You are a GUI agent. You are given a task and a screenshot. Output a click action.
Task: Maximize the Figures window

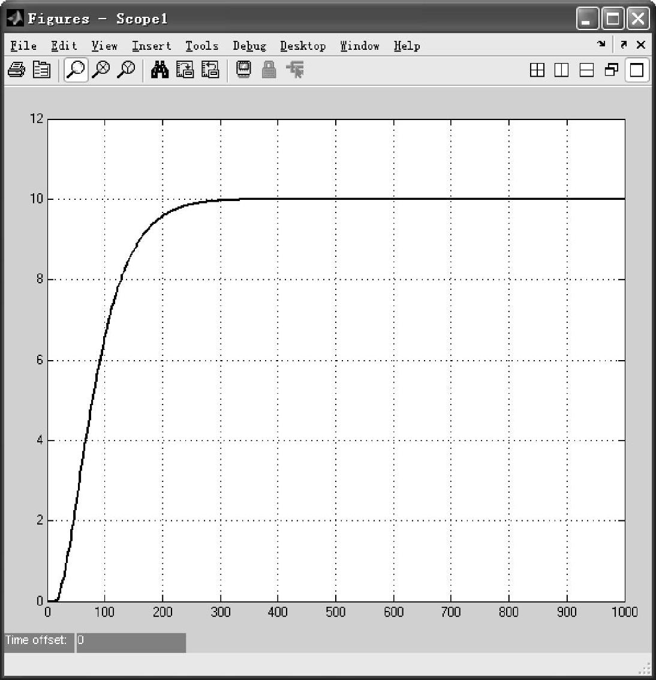click(x=613, y=19)
